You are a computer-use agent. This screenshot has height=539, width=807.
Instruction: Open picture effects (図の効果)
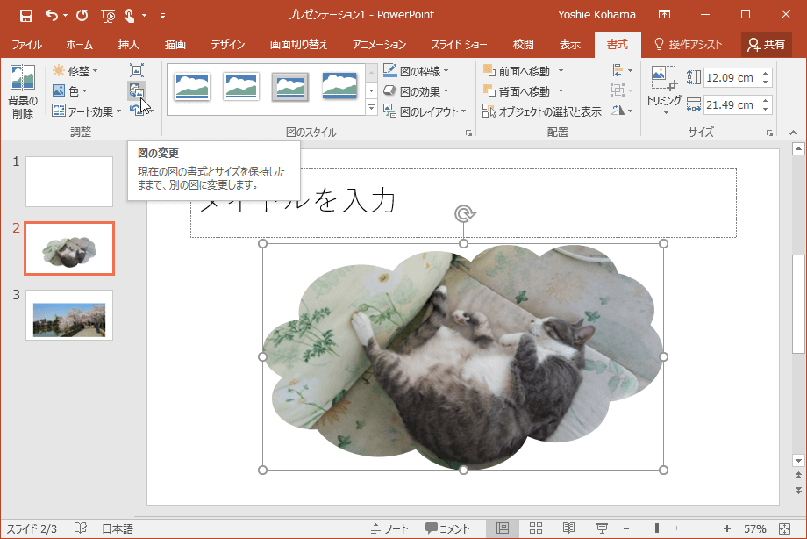418,90
